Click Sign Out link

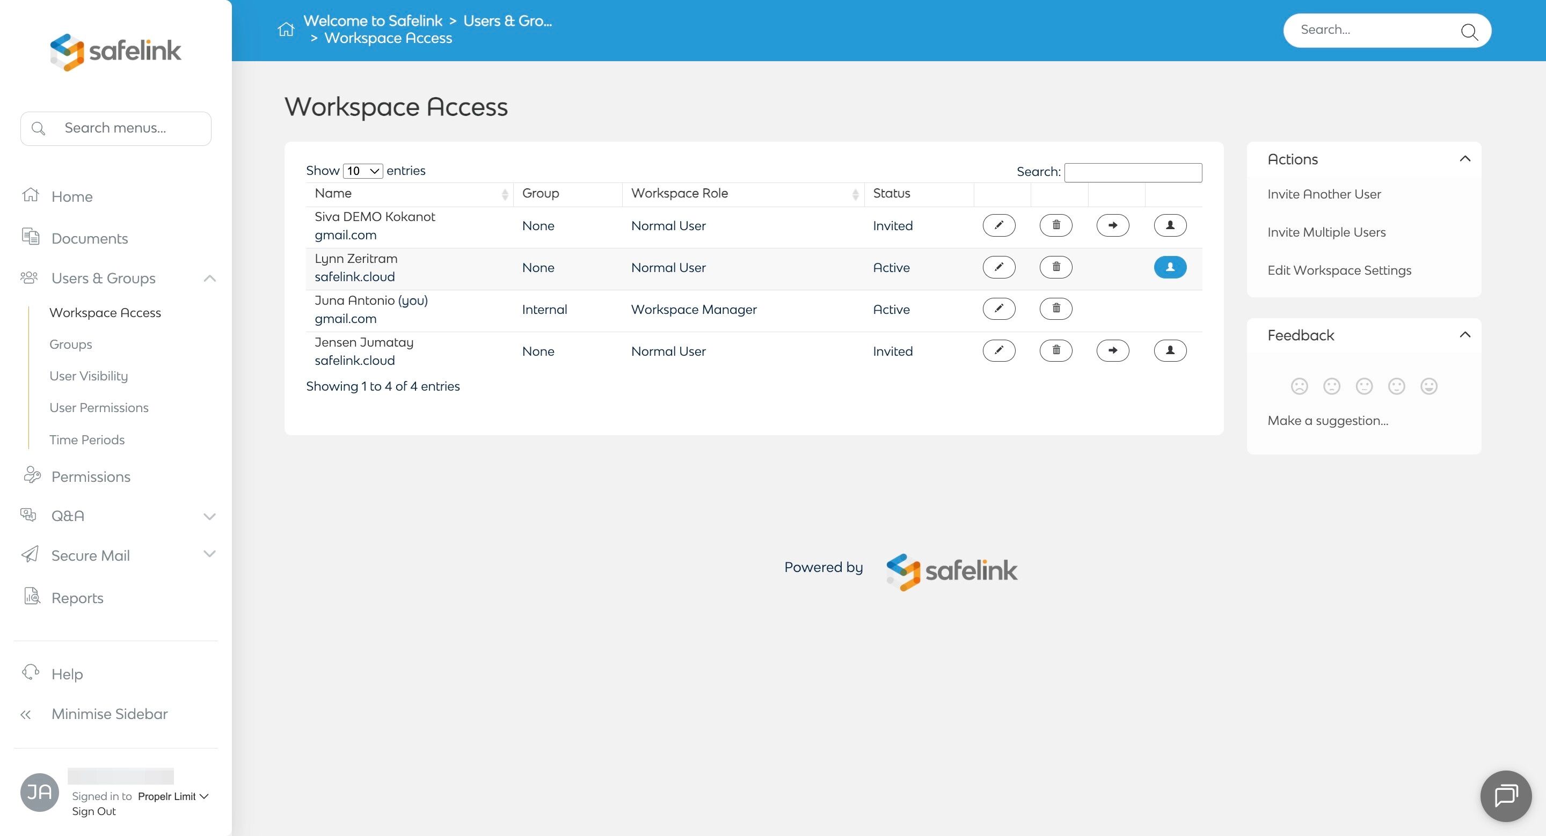(93, 811)
